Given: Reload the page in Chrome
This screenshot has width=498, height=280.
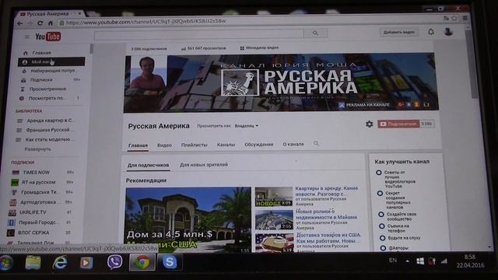Looking at the screenshot, I should pyautogui.click(x=40, y=23).
